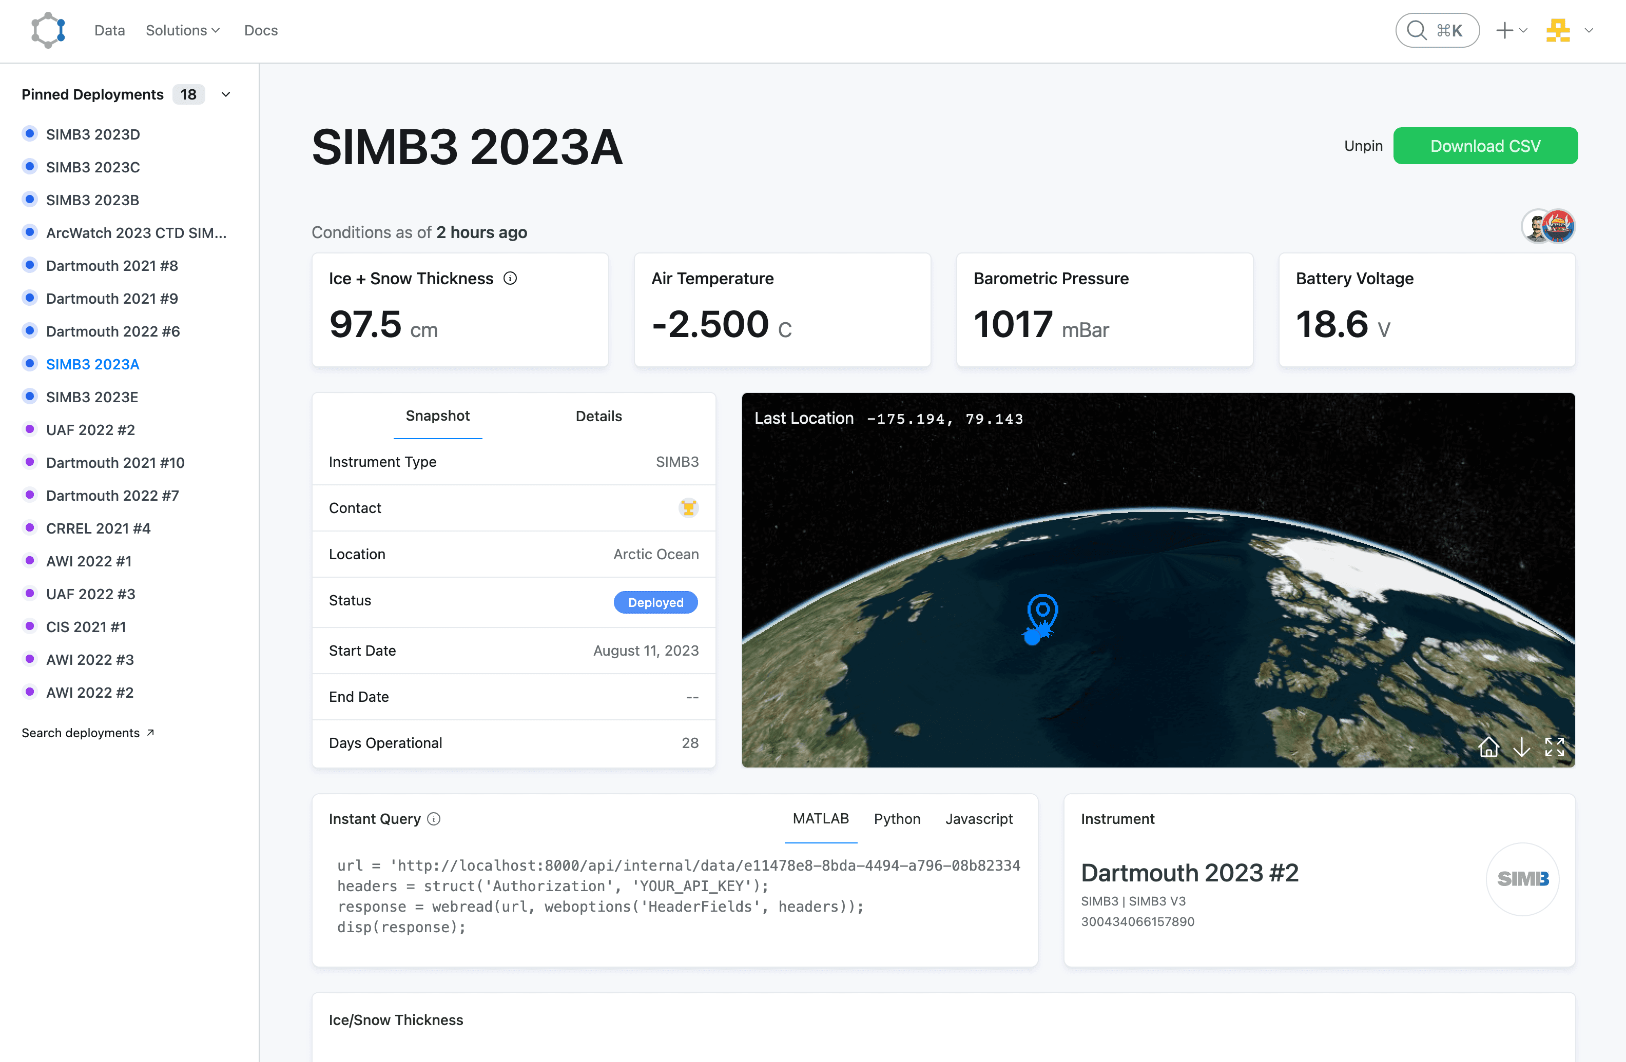Click the Deployed status badge
The image size is (1626, 1062).
655,602
